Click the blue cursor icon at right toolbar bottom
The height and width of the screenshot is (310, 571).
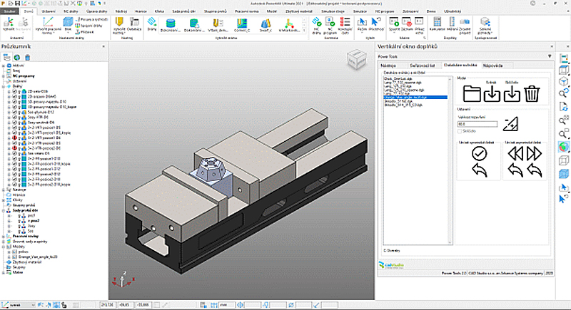[563, 199]
